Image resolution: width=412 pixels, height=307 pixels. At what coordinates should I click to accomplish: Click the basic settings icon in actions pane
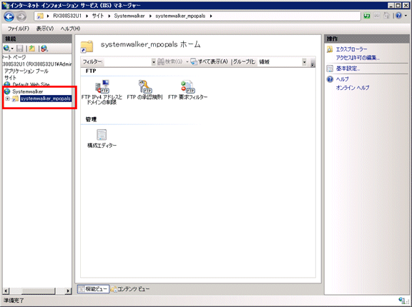(x=330, y=69)
